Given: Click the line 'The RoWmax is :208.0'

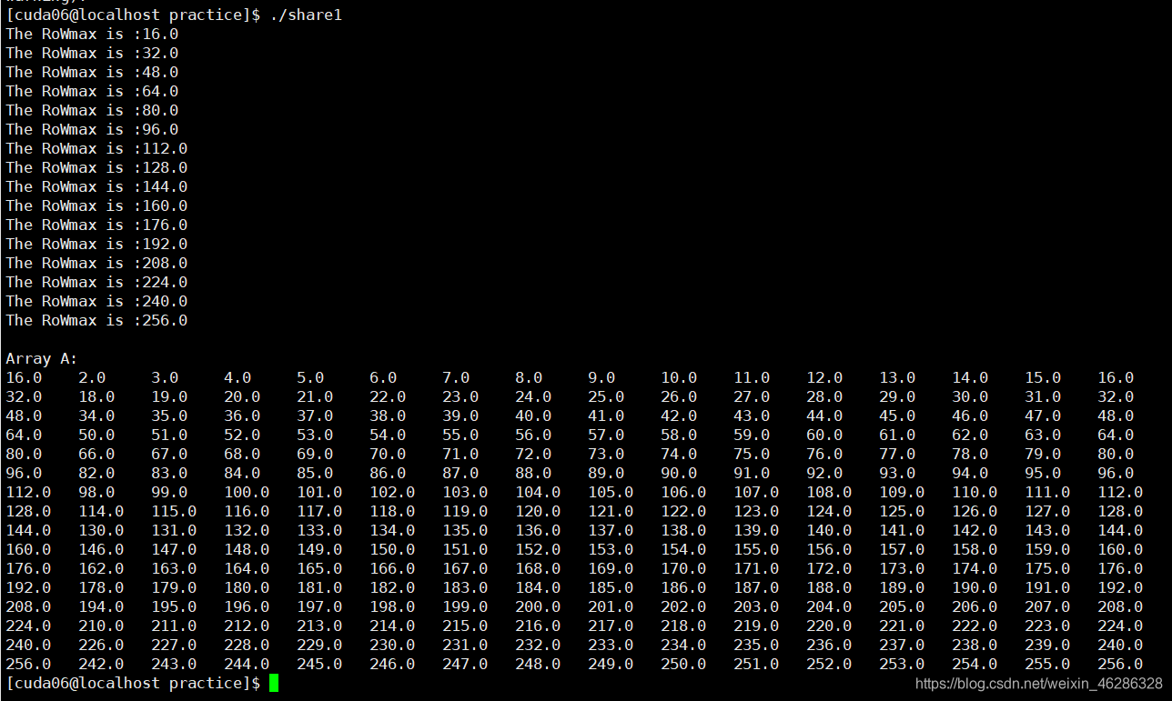Looking at the screenshot, I should [x=96, y=264].
